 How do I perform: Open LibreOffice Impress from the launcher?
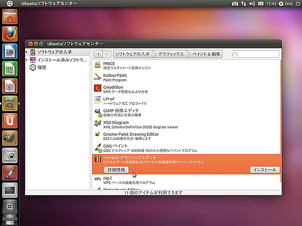[10, 86]
